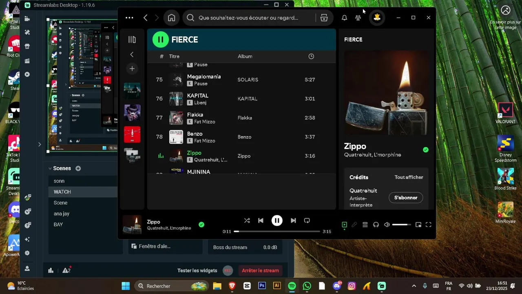Viewport: 522px width, 294px height.
Task: Open the SOLARIS album link
Action: 248,80
